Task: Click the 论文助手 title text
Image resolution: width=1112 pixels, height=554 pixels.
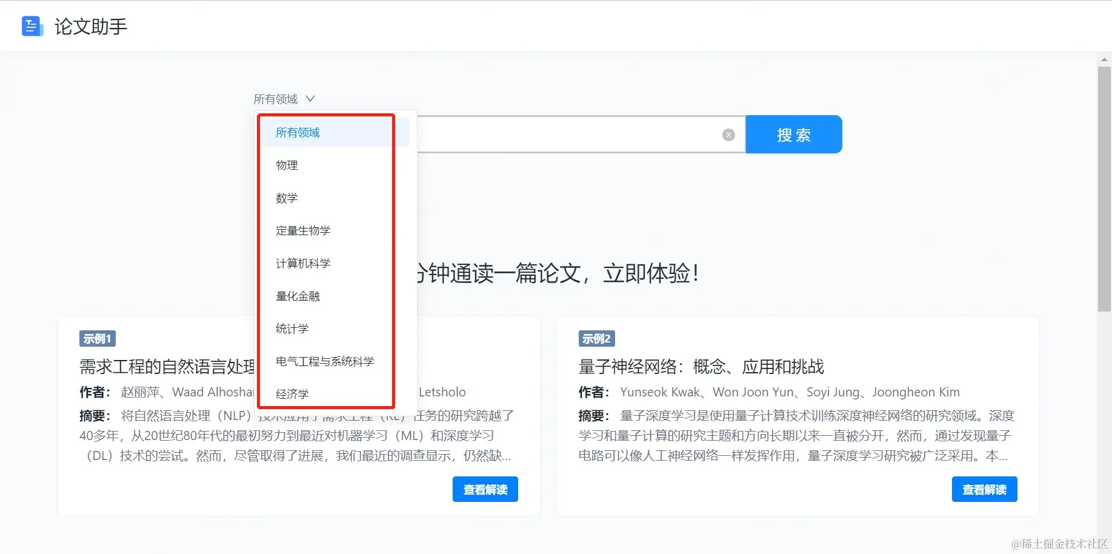Action: click(91, 26)
